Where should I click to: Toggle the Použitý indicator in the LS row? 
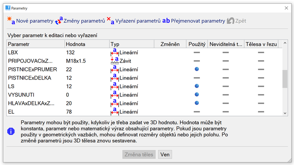pos(197,86)
